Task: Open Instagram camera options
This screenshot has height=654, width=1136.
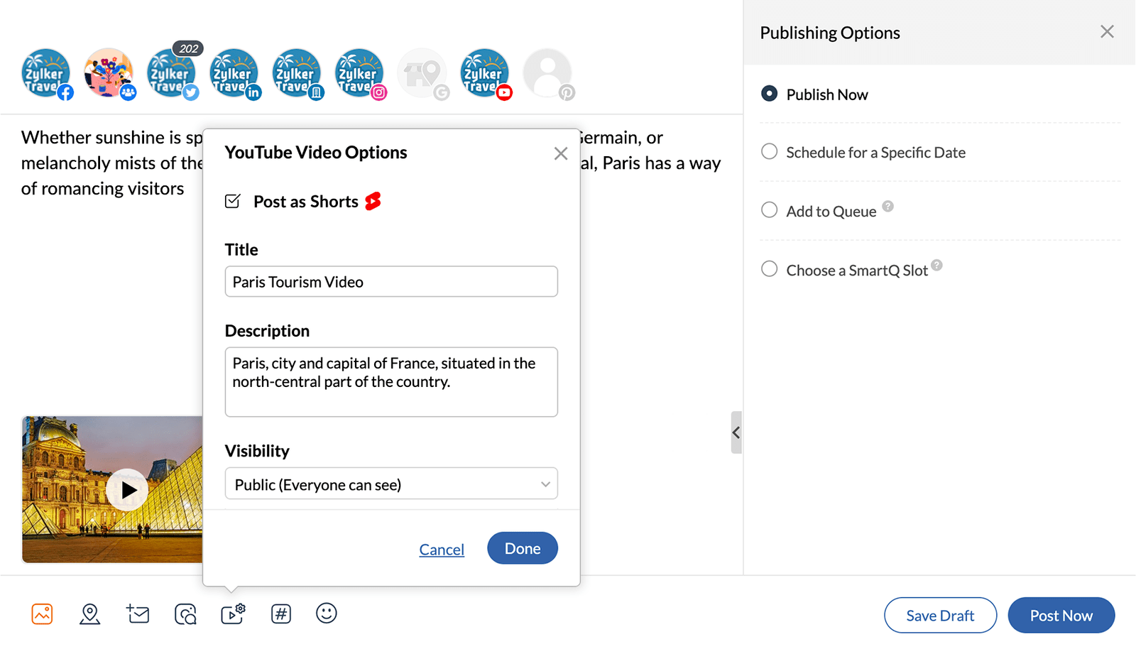Action: click(185, 614)
